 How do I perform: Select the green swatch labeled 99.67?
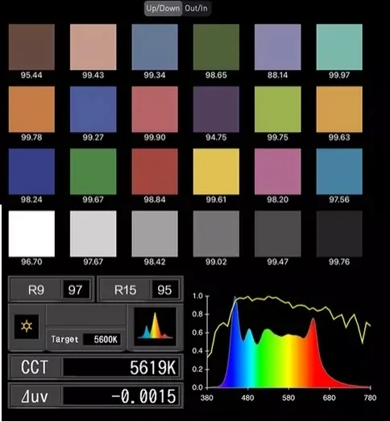pos(93,172)
